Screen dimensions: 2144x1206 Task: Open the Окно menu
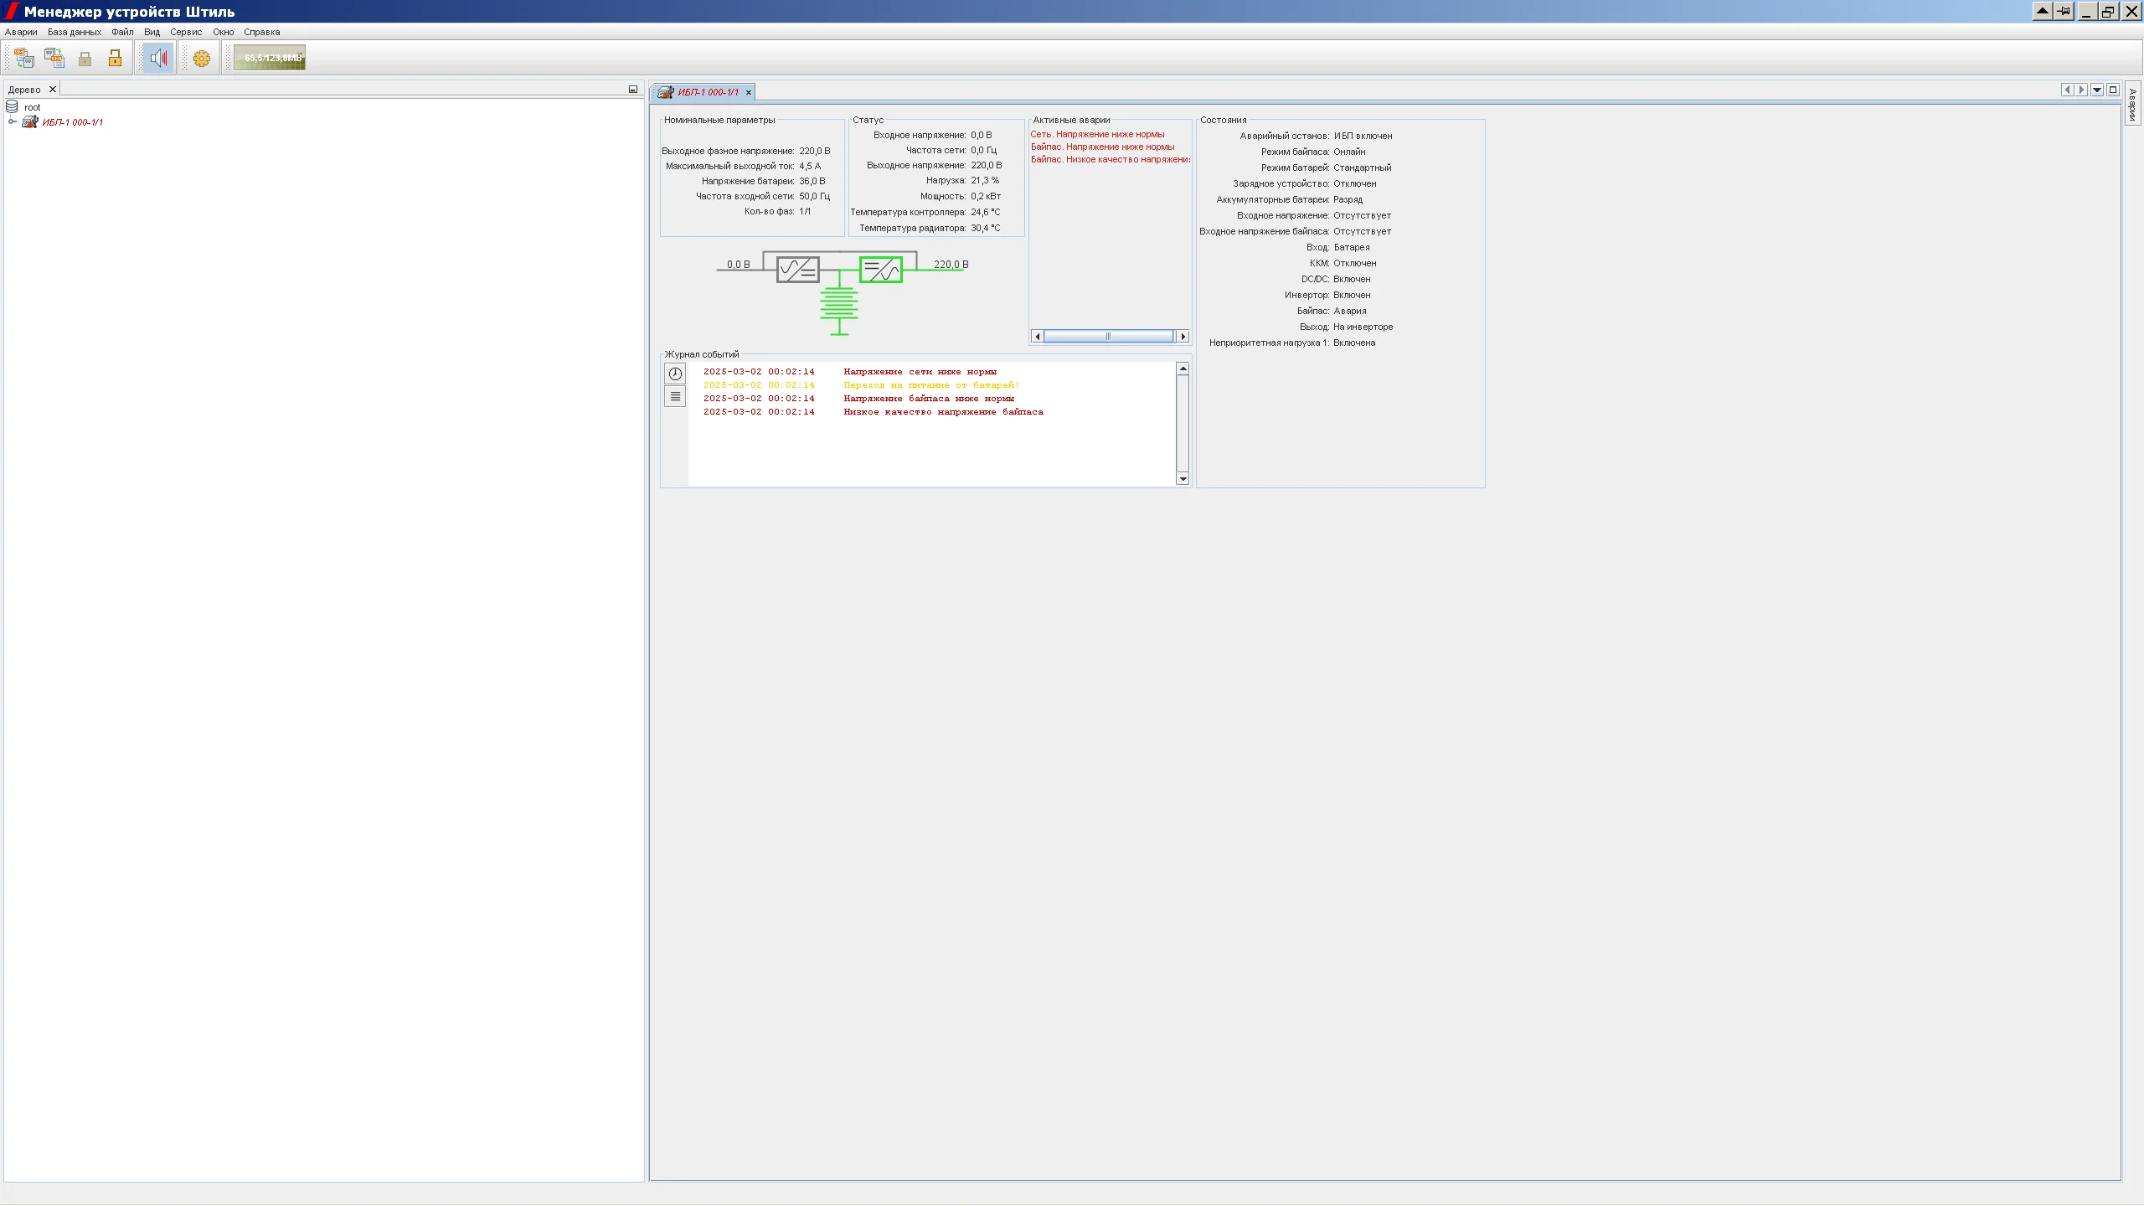point(223,32)
